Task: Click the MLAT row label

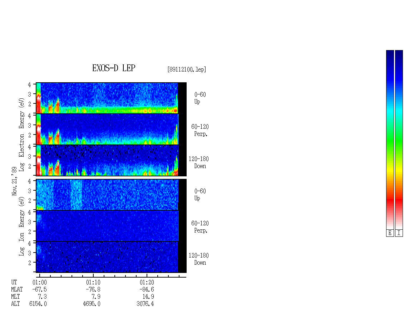Action: (17, 289)
